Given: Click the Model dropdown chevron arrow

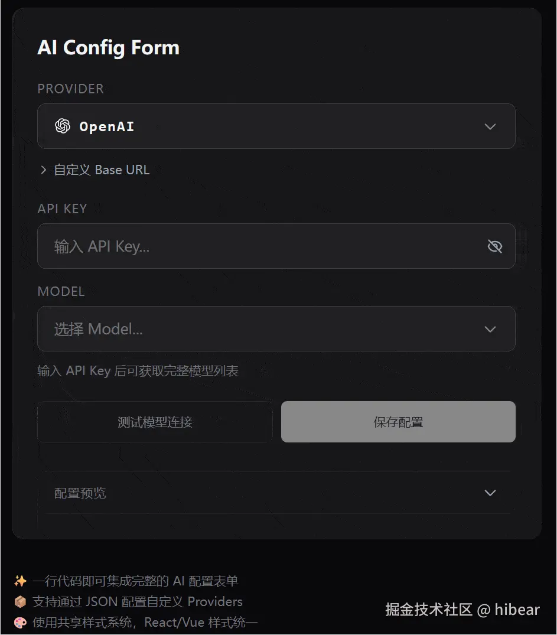Looking at the screenshot, I should (x=490, y=329).
